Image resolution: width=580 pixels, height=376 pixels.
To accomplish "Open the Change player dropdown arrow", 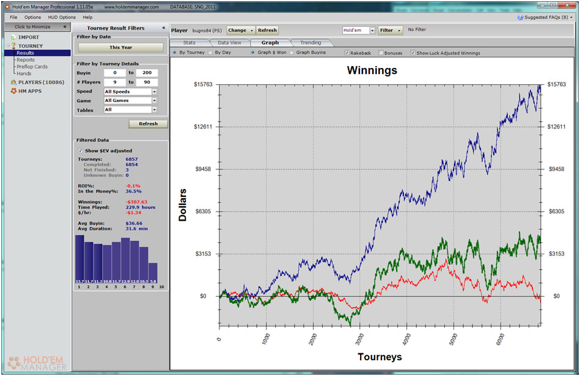I will pyautogui.click(x=252, y=31).
